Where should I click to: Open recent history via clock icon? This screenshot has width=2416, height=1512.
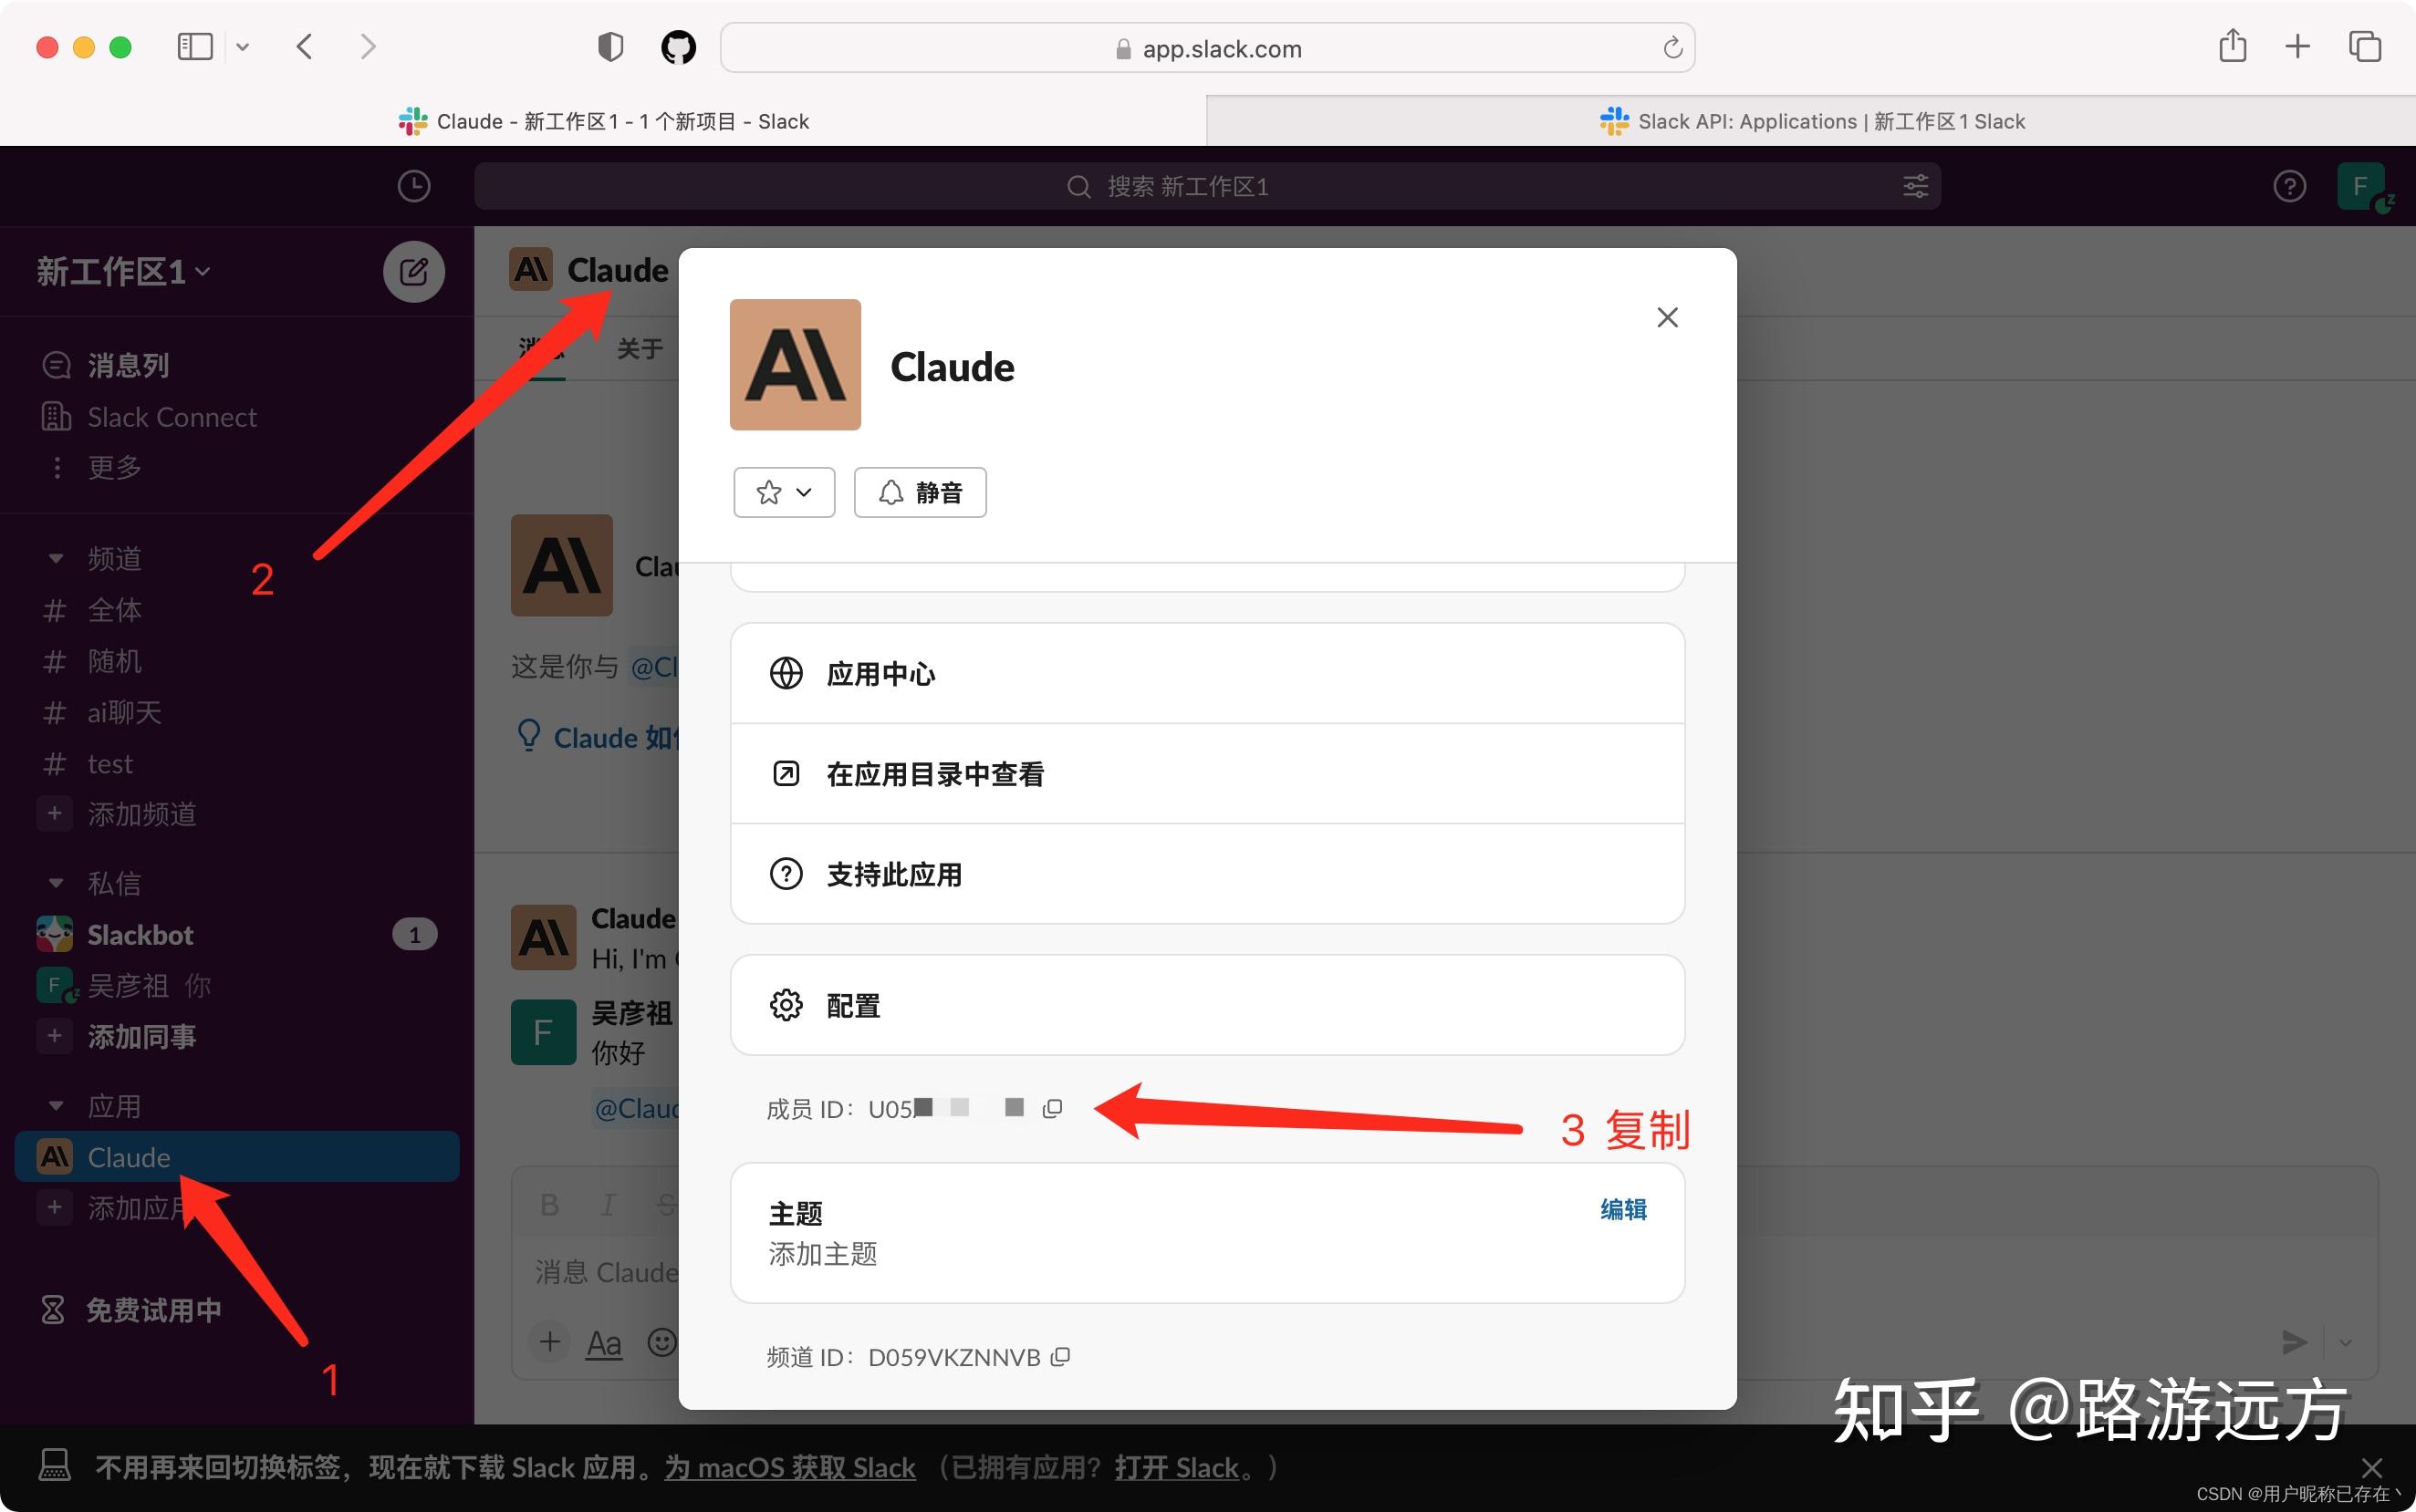point(414,186)
